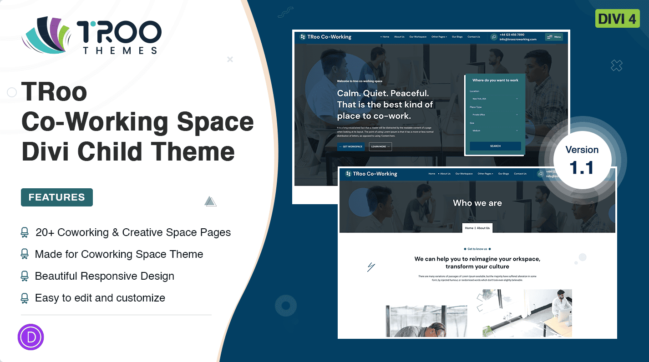Image resolution: width=649 pixels, height=362 pixels.
Task: Click chair icon beside 20+ Coworking pages
Action: pyautogui.click(x=25, y=232)
